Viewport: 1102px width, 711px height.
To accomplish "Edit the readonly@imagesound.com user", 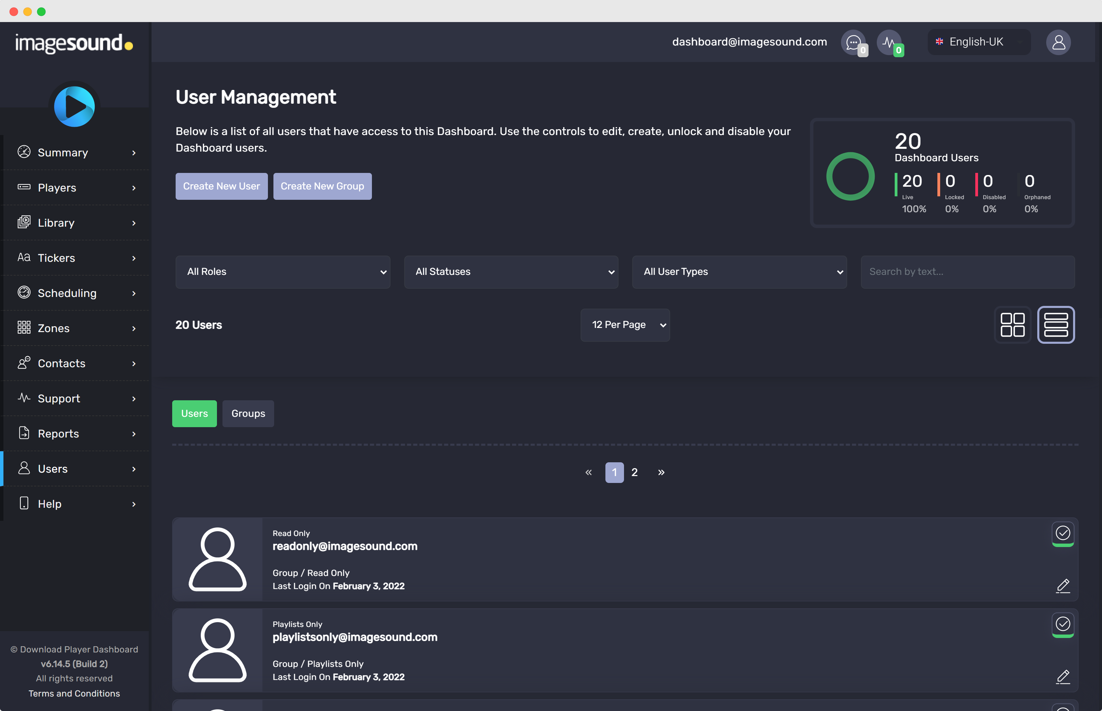I will [x=1063, y=586].
